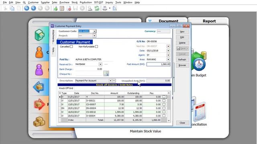Open the SST/GST menu

coord(98,2)
